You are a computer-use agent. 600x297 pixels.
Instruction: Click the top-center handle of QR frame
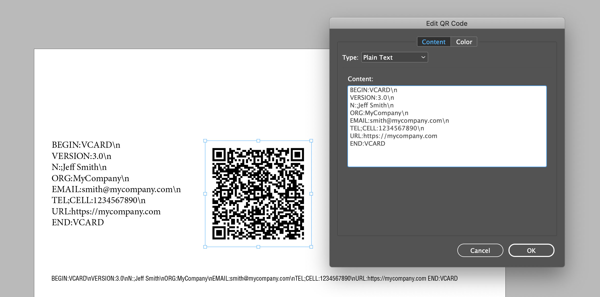pyautogui.click(x=258, y=141)
